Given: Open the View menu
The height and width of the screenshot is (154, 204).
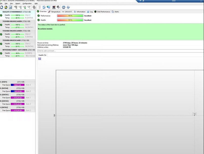Looking at the screenshot, I should click(x=11, y=4).
